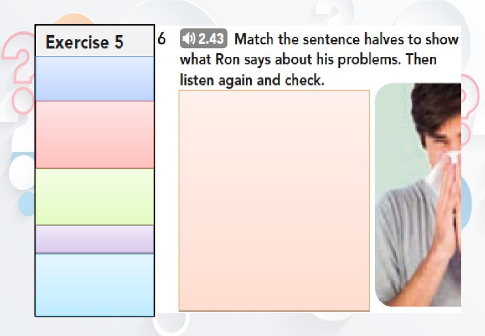This screenshot has height=336, width=485.
Task: Reveal the pink answer box in the left panel
Action: (95, 135)
